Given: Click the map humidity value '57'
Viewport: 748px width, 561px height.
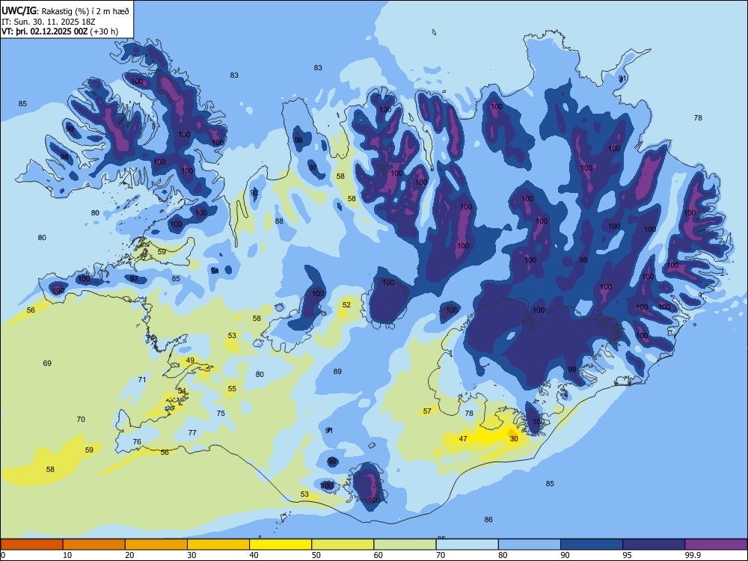Looking at the screenshot, I should 427,411.
